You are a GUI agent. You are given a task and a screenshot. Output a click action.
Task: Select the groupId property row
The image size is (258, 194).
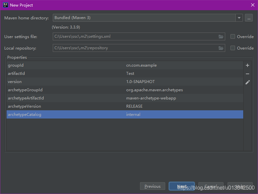[x=125, y=65]
